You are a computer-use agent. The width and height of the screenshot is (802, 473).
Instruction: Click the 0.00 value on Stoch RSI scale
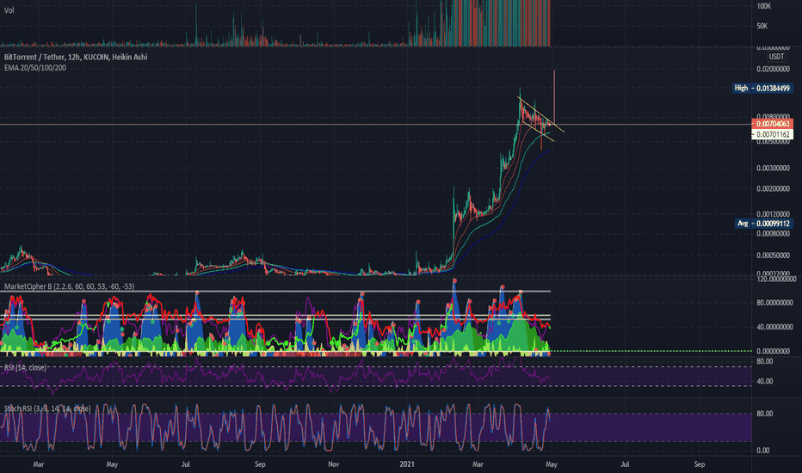click(x=762, y=451)
